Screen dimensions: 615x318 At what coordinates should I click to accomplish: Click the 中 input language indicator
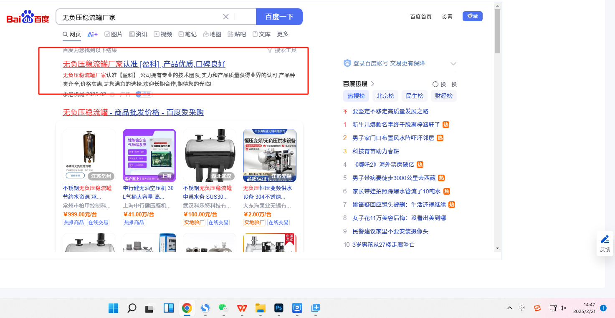(x=522, y=308)
